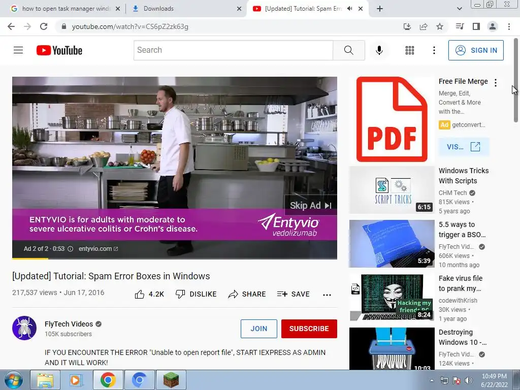Click the YouTube search field
The image size is (520, 390).
point(233,50)
